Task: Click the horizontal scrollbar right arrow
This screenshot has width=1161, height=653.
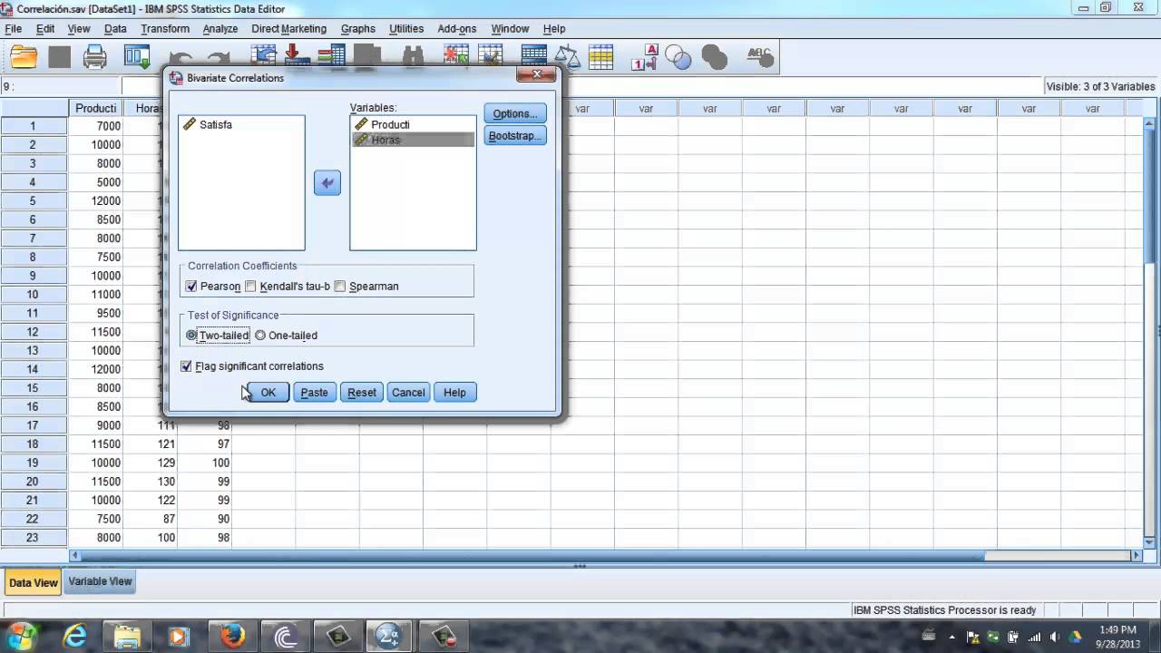Action: point(1137,555)
